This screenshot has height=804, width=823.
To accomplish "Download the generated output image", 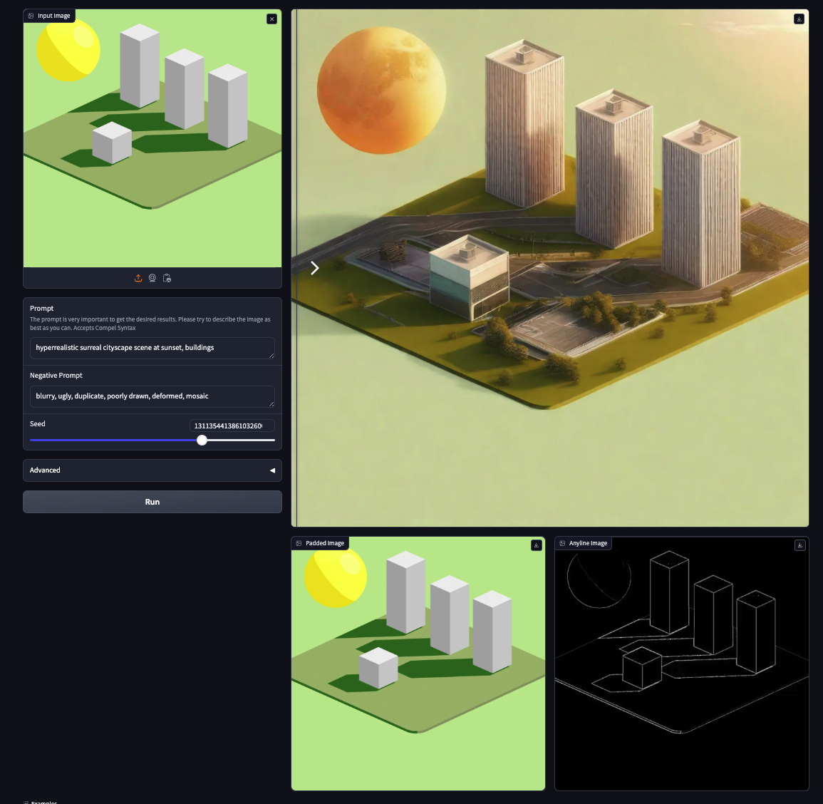I will click(799, 19).
